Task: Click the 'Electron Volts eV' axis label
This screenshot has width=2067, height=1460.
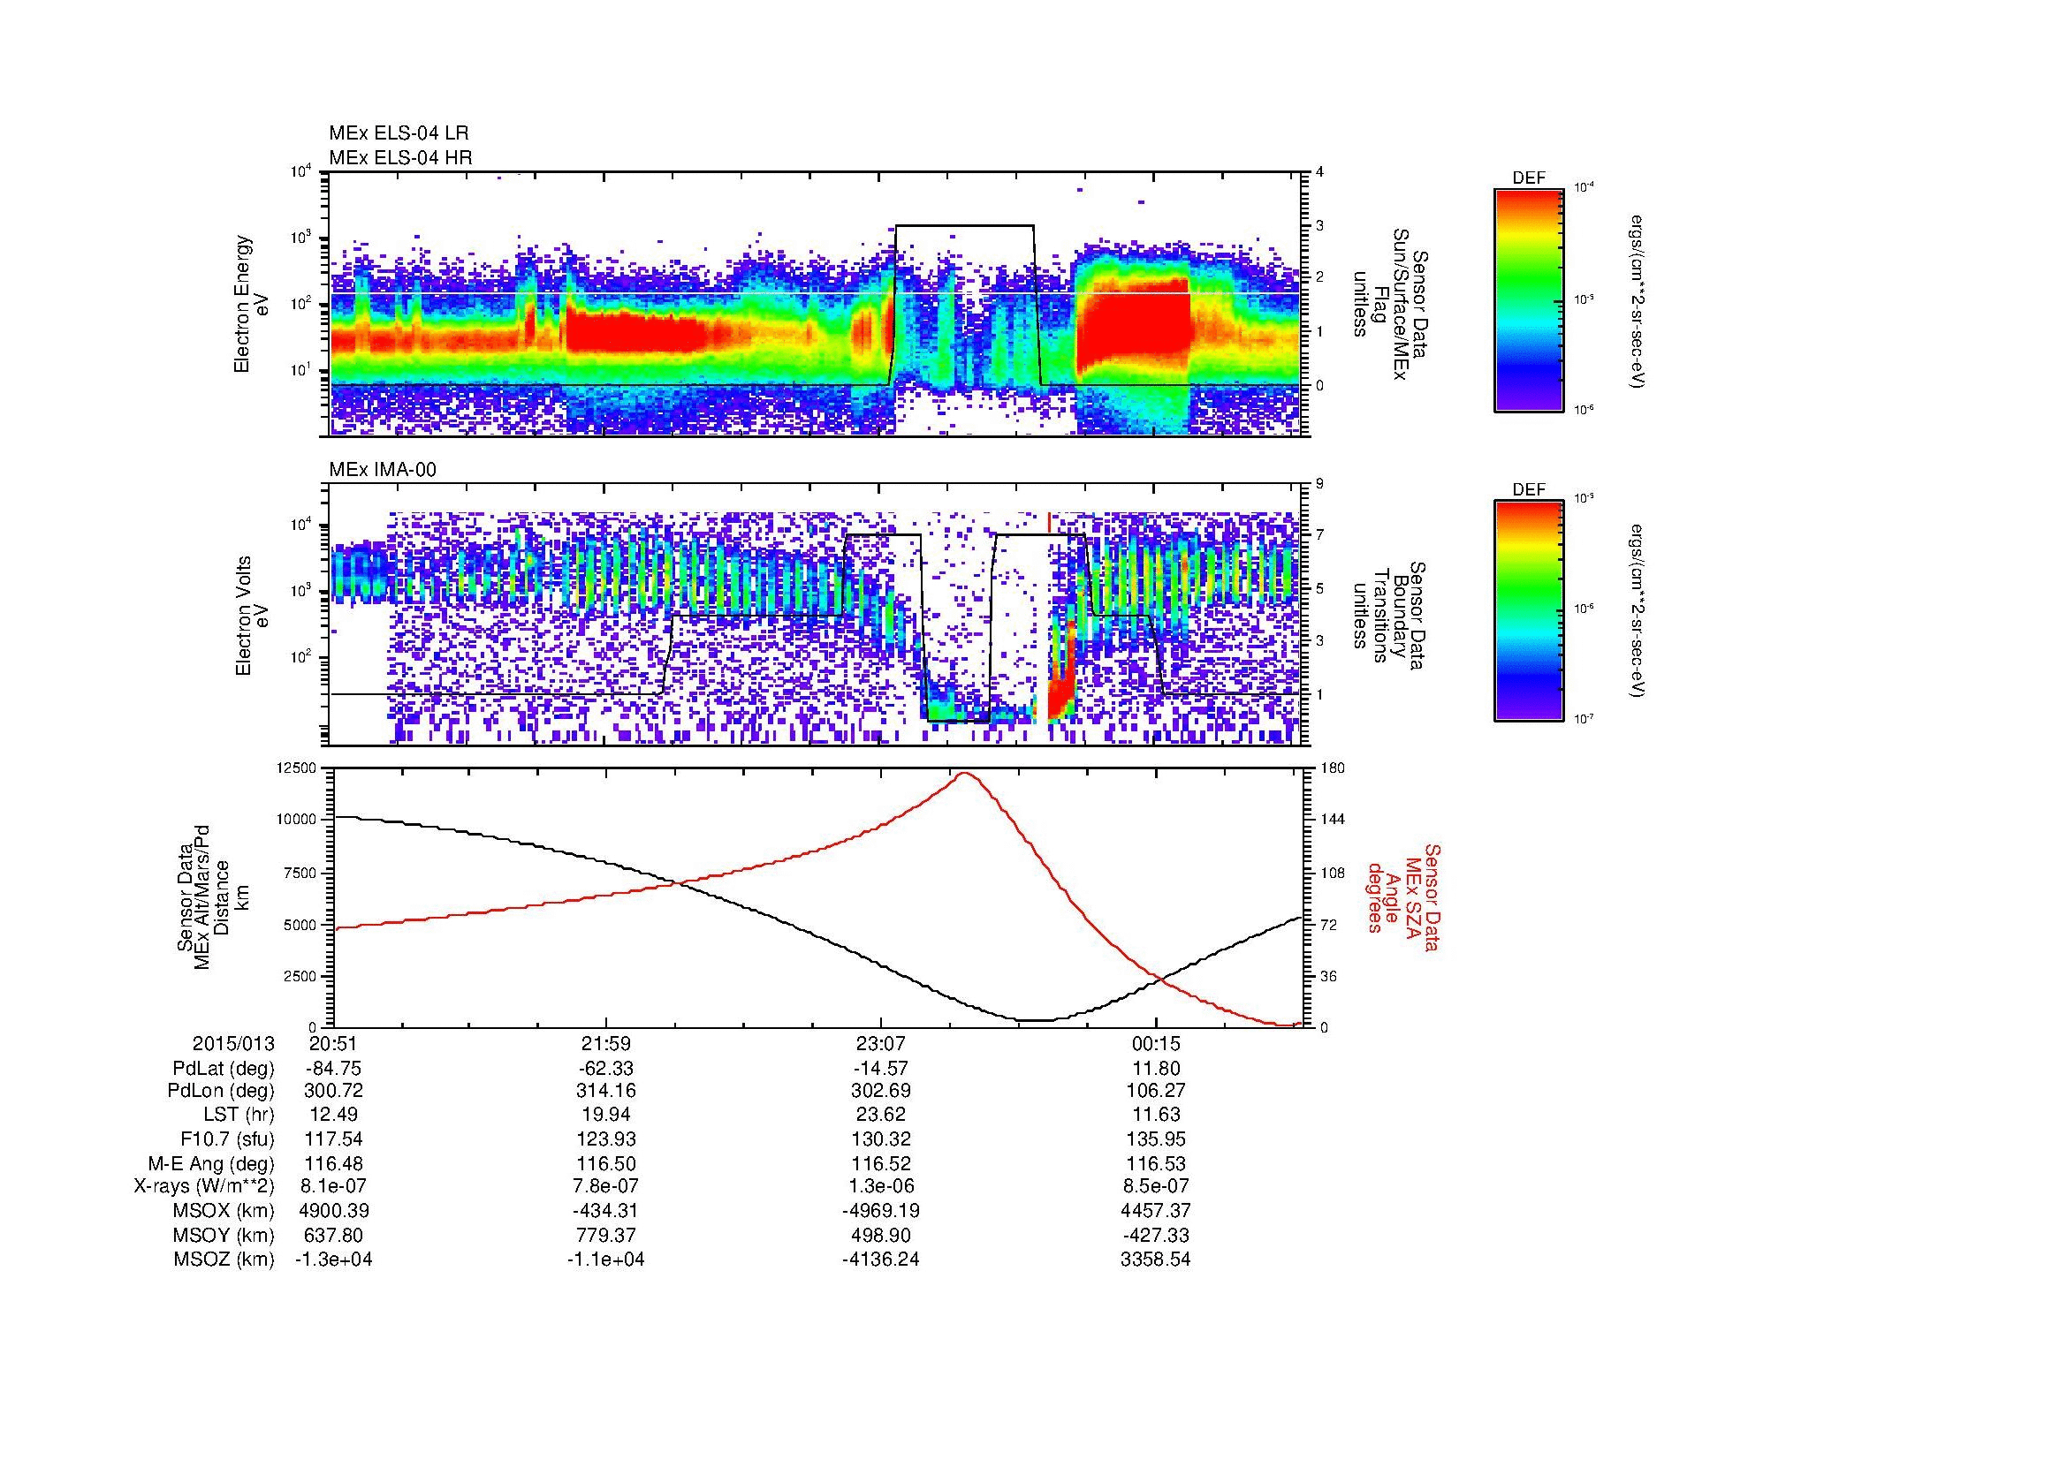Action: click(x=251, y=616)
